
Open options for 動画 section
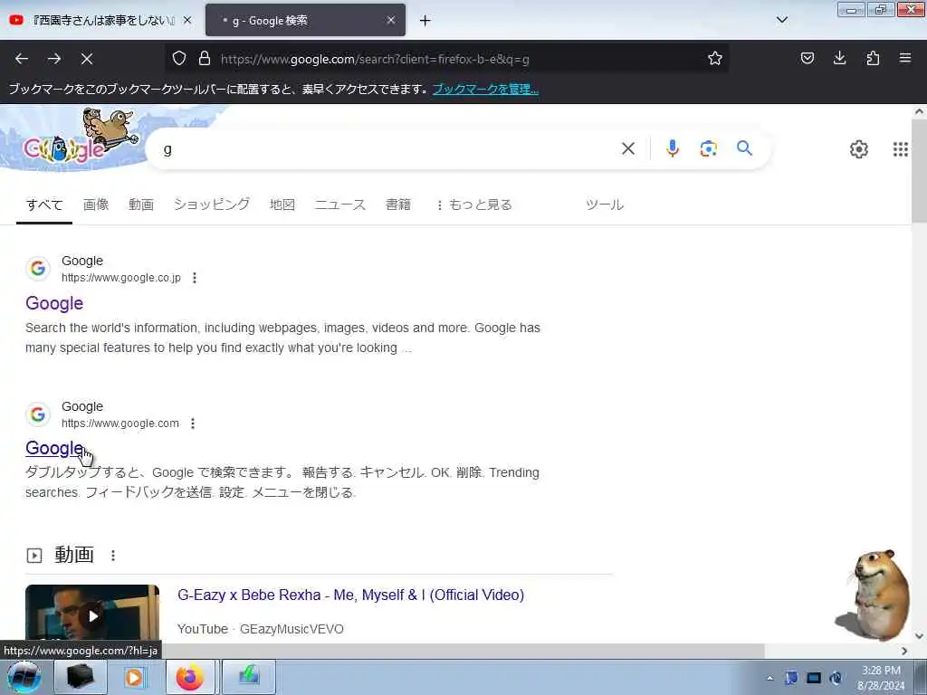point(113,555)
